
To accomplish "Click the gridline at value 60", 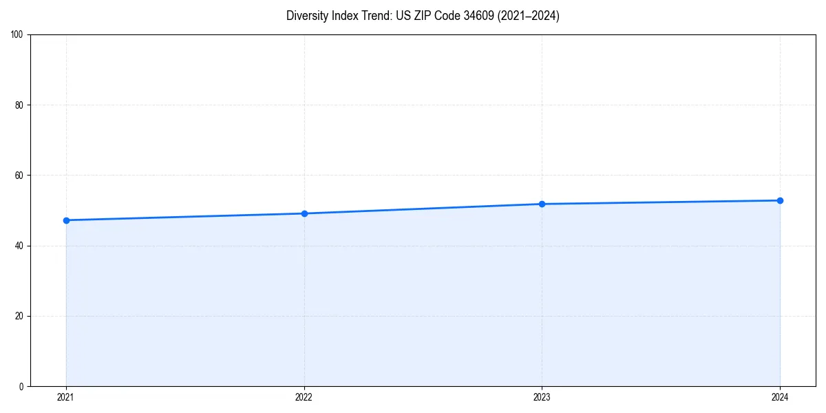I will (x=413, y=173).
